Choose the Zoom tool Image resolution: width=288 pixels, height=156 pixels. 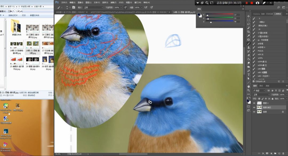(249, 90)
